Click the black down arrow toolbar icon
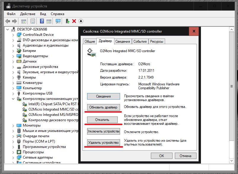Screen dimensions: 238x174 coord(81,21)
